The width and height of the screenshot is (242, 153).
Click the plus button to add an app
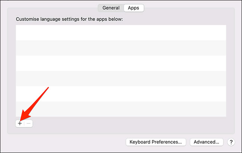coord(20,123)
